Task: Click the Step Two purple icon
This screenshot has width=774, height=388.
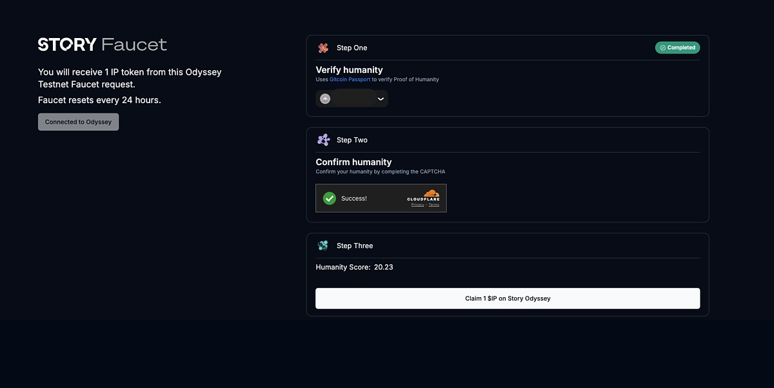Action: tap(323, 140)
